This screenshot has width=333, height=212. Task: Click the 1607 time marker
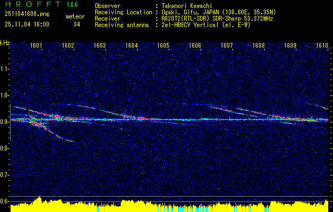(x=227, y=45)
